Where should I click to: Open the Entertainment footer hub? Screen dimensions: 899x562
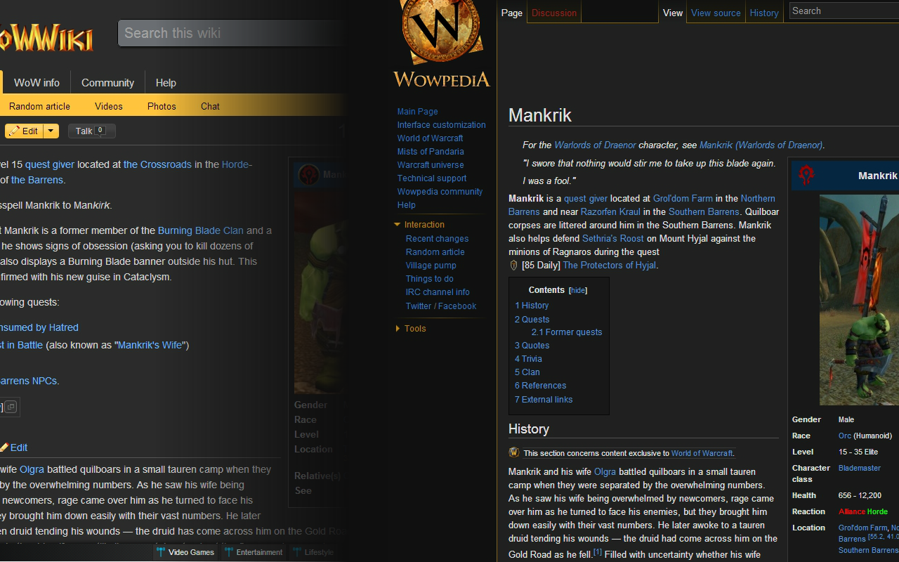coord(254,552)
